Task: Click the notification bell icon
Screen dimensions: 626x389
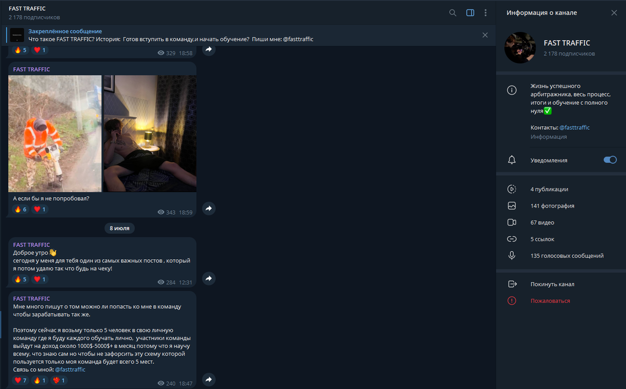Action: click(512, 160)
